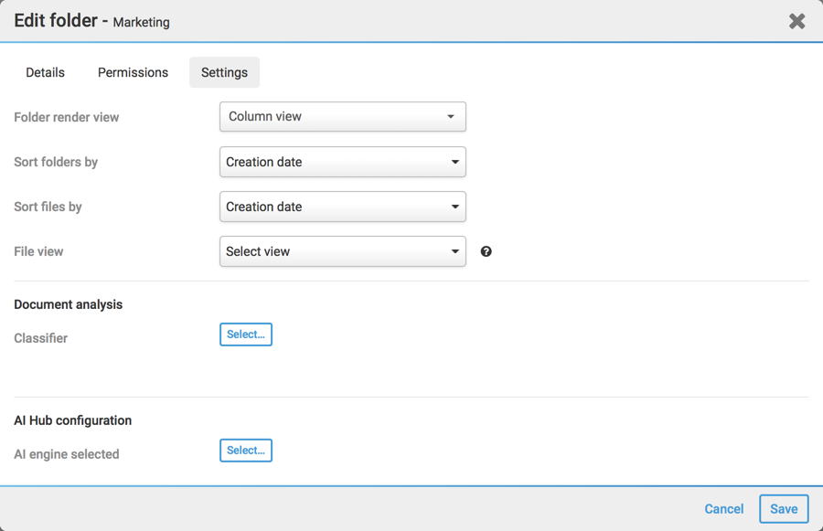The width and height of the screenshot is (823, 531).
Task: Click the 'Sort folders by' label
Action: pos(56,162)
